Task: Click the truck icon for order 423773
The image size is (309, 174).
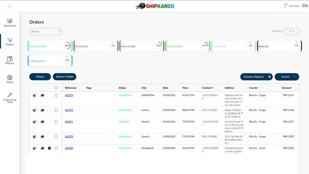Action: (42, 95)
